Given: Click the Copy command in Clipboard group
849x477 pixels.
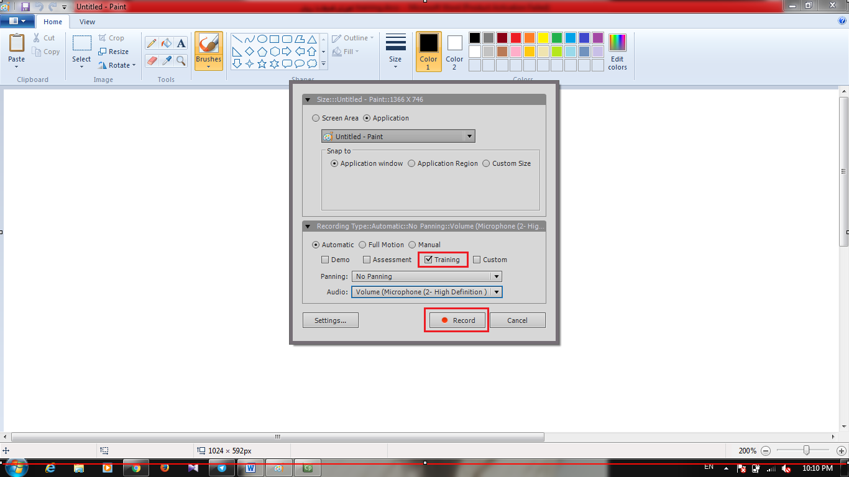Looking at the screenshot, I should pos(46,52).
